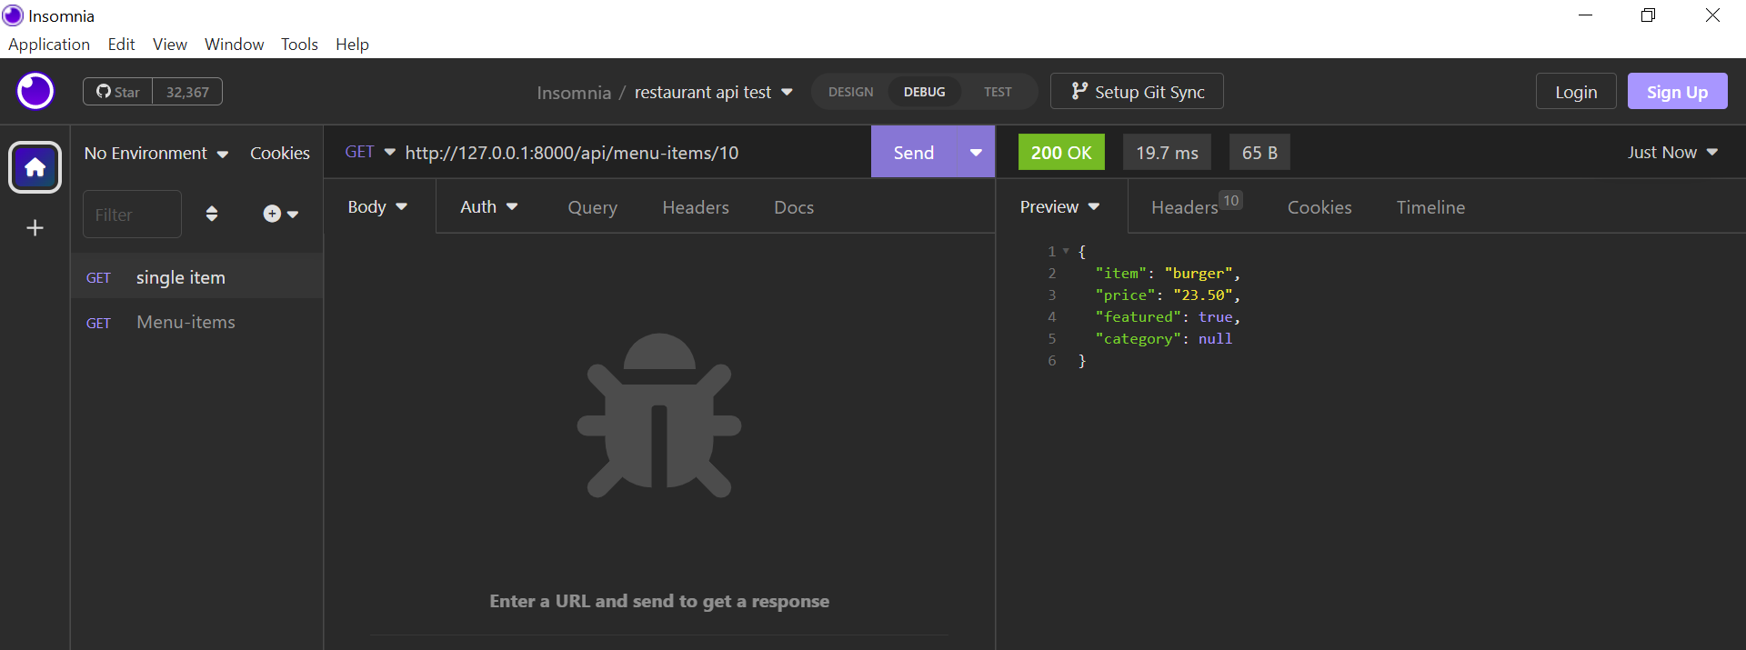This screenshot has width=1746, height=650.
Task: Click the "23.50" price value
Action: pyautogui.click(x=1202, y=295)
